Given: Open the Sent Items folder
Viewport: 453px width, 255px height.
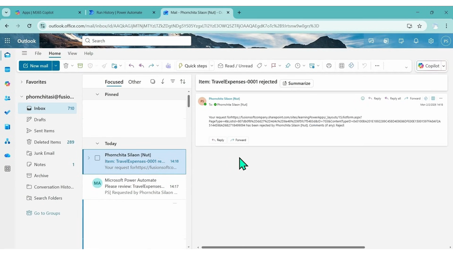Looking at the screenshot, I should pos(44,131).
